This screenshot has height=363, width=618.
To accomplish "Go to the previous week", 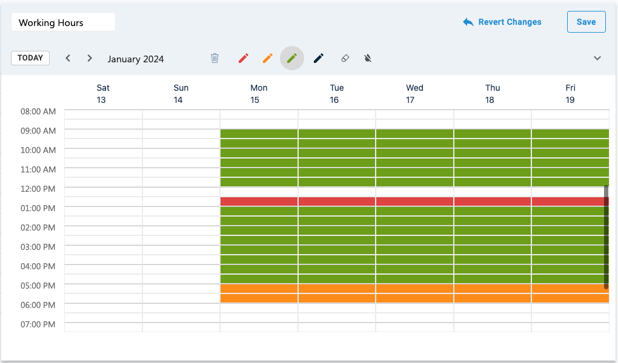I will 68,58.
